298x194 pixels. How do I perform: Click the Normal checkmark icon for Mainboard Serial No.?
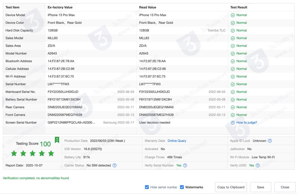pyautogui.click(x=233, y=92)
